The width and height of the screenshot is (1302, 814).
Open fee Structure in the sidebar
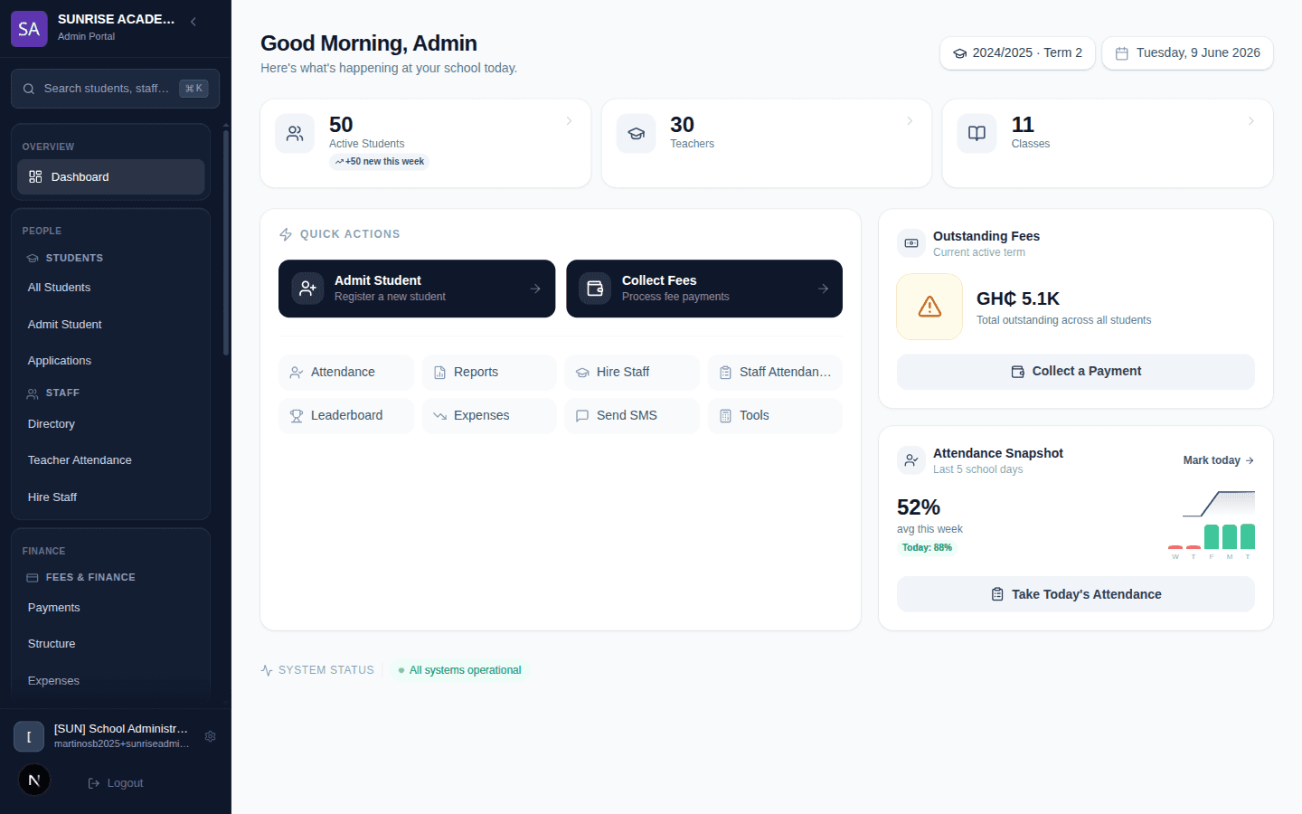coord(110,644)
